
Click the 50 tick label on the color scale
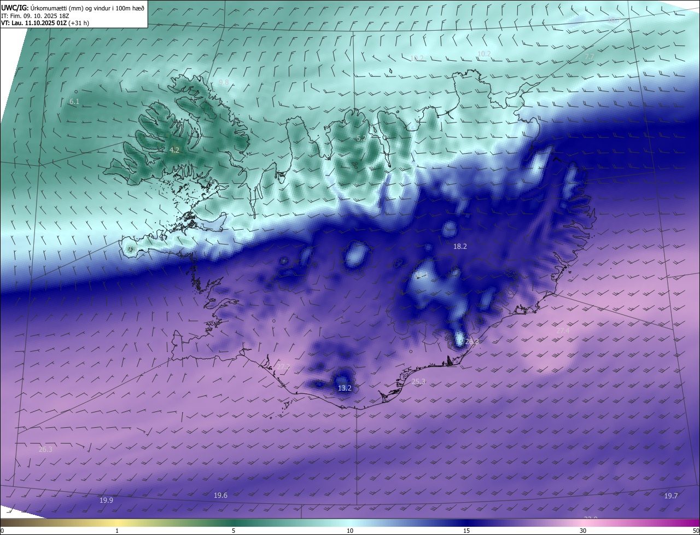coord(696,531)
